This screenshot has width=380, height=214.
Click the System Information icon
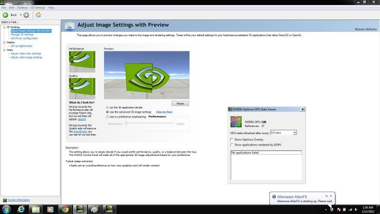pos(5,200)
